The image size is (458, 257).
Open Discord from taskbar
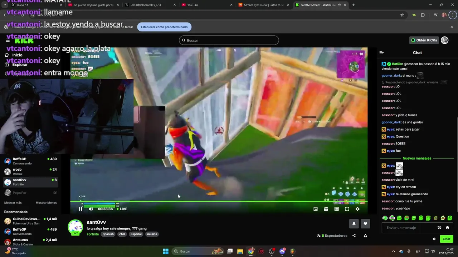tap(282, 251)
